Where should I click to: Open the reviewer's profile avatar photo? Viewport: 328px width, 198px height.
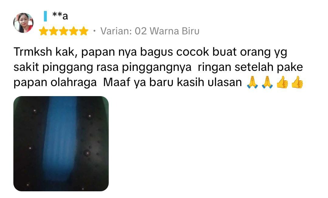(x=23, y=23)
